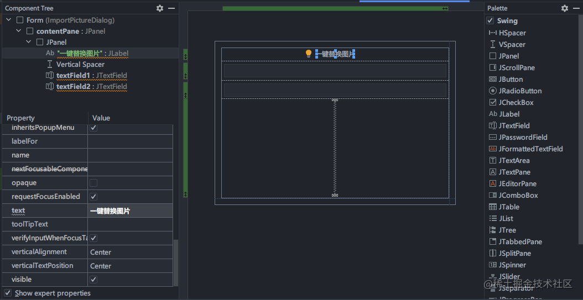Choose JScrollPane palette item
The width and height of the screenshot is (583, 300).
tap(512, 67)
